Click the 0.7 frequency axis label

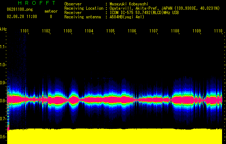pyautogui.click(x=3, y=119)
